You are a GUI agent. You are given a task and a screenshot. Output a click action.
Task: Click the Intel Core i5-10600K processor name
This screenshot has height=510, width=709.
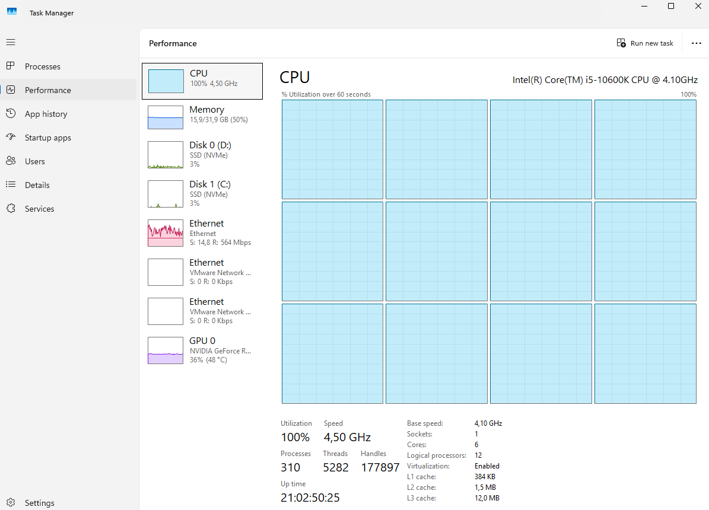605,80
